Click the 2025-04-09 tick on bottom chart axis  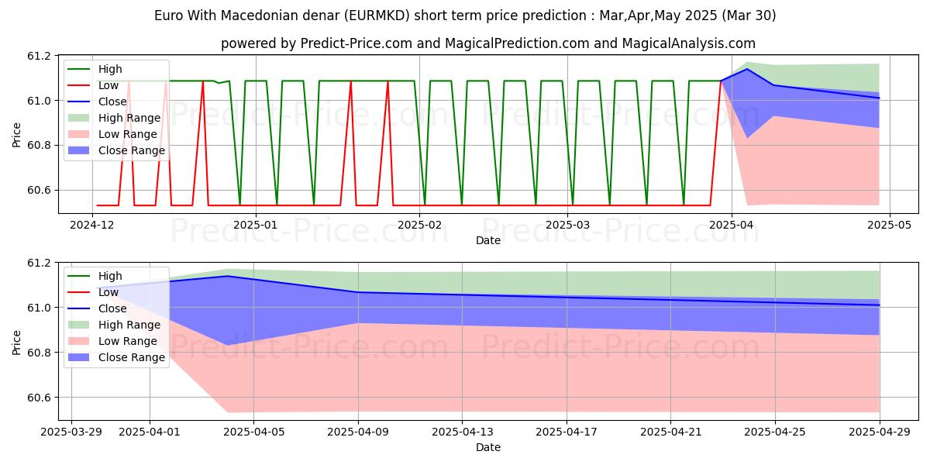pyautogui.click(x=358, y=432)
